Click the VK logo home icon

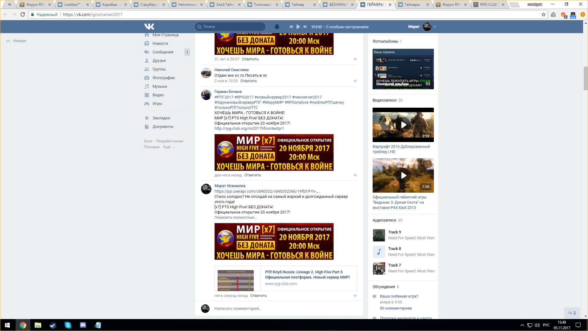tap(149, 27)
